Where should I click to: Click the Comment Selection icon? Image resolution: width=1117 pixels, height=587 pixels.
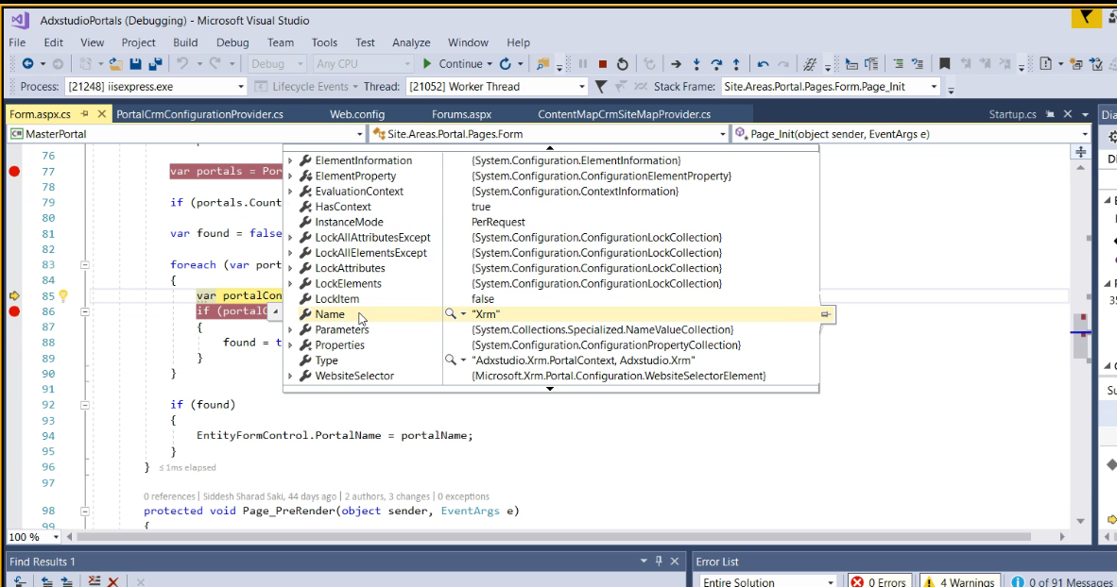pos(899,64)
